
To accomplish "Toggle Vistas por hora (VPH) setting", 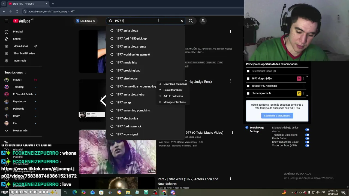I will pos(307,146).
